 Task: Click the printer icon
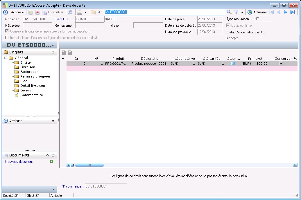79,12
